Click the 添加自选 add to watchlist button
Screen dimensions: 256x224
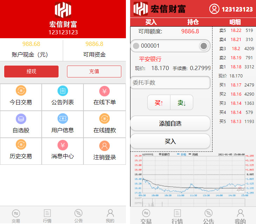[x=170, y=123]
